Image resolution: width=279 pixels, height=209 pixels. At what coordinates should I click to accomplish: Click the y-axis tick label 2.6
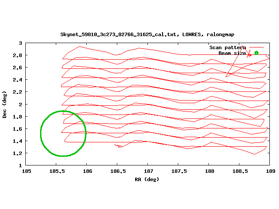pos(17,67)
